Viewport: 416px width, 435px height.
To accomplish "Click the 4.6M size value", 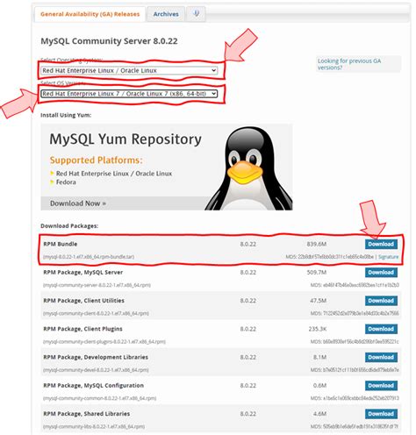I will 319,414.
